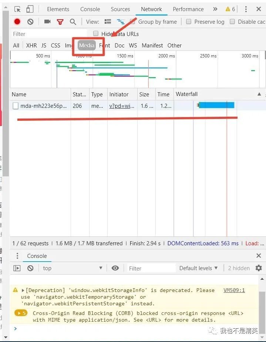Filter requests by All types
Screen dimensions: 266x342
pyautogui.click(x=16, y=45)
